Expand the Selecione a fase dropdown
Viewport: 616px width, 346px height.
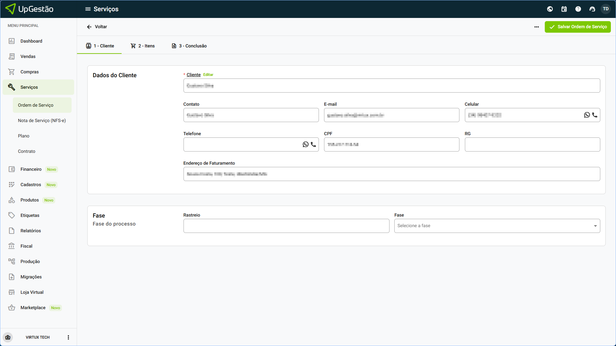(x=497, y=226)
